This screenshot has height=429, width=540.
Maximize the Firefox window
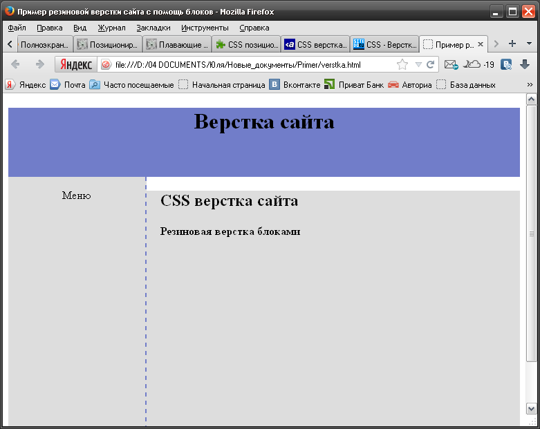(512, 12)
